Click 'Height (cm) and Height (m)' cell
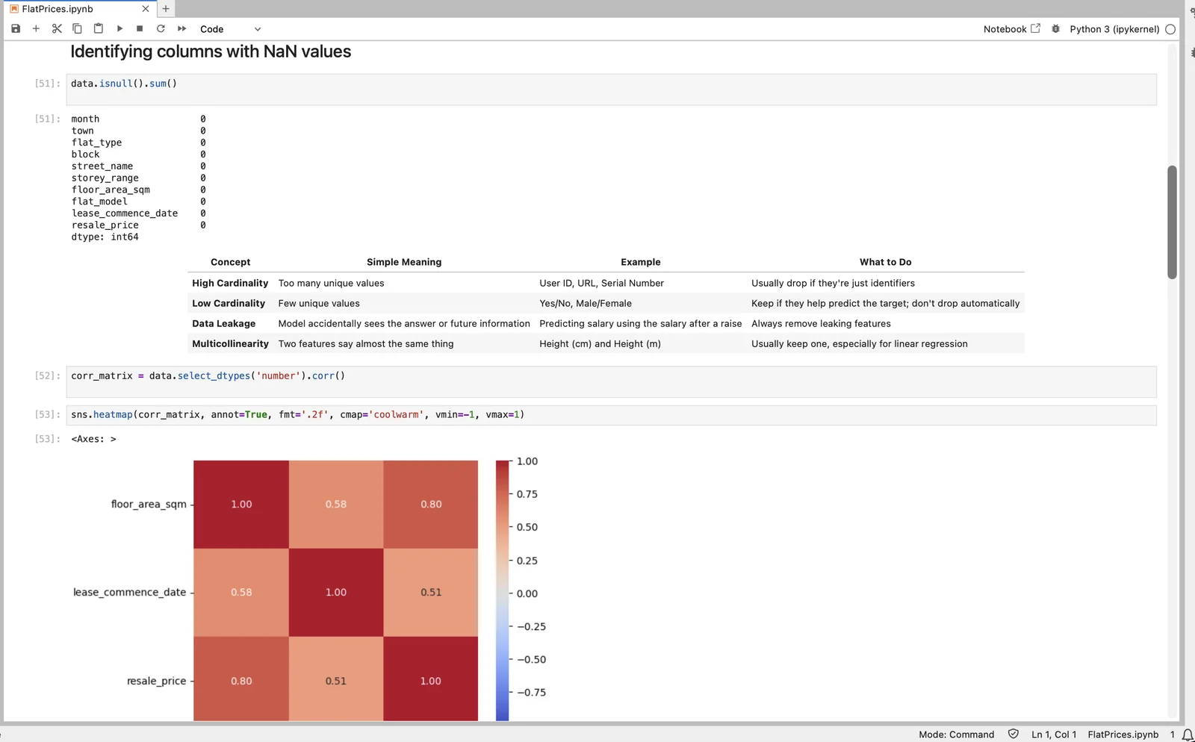Viewport: 1195px width, 742px height. [600, 343]
